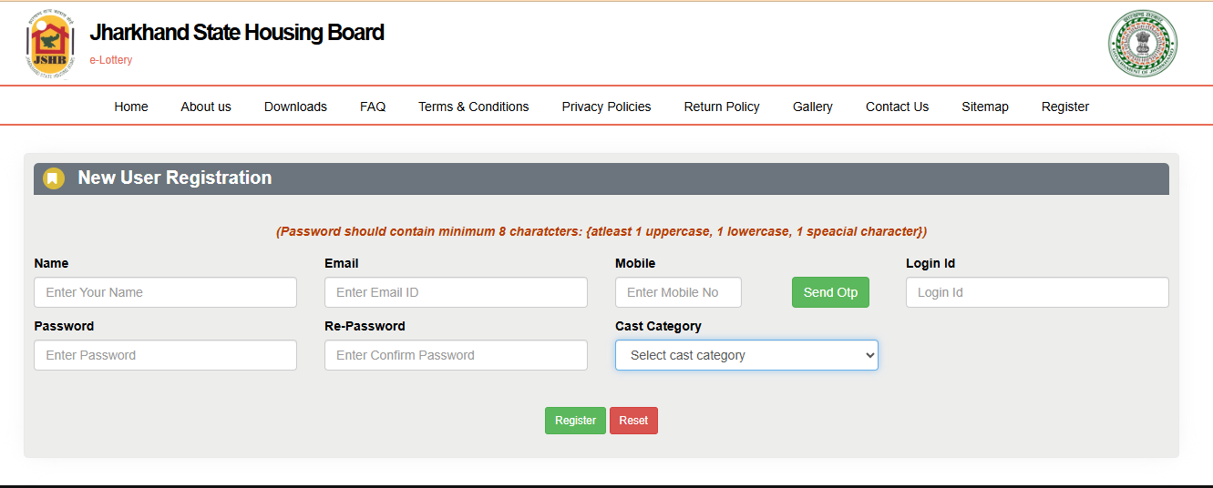
Task: View Terms & Conditions page
Action: [x=473, y=107]
